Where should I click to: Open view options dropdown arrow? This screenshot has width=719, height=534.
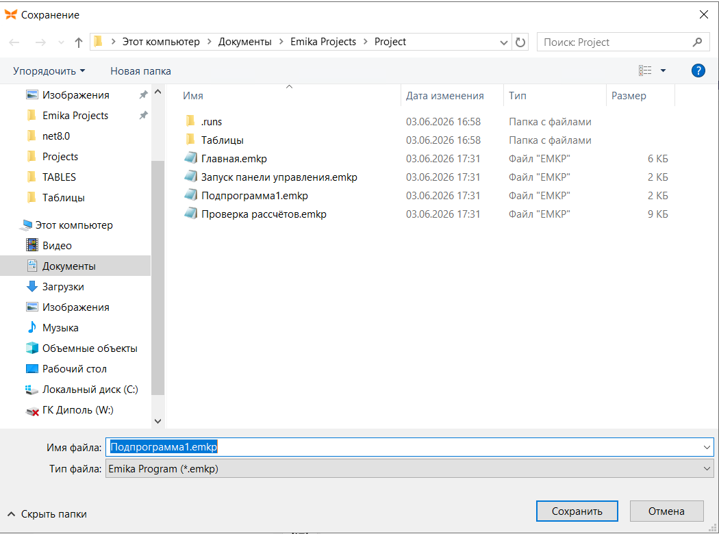click(x=663, y=71)
